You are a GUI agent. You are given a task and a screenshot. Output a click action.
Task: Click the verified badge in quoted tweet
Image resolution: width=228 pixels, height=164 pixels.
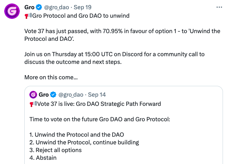(53, 95)
